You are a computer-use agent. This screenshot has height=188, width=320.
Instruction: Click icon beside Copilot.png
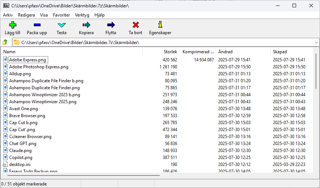(x=6, y=157)
